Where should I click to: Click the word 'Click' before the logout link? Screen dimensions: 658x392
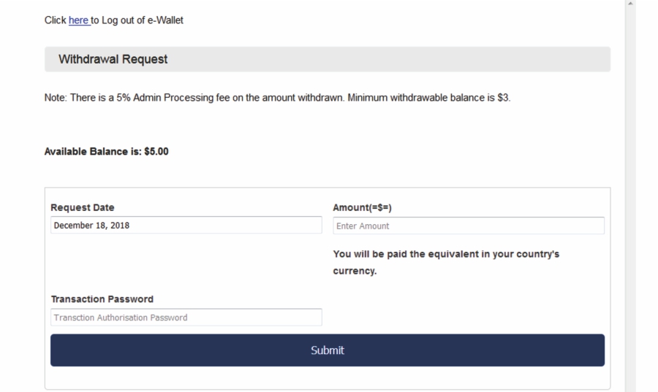(x=55, y=20)
